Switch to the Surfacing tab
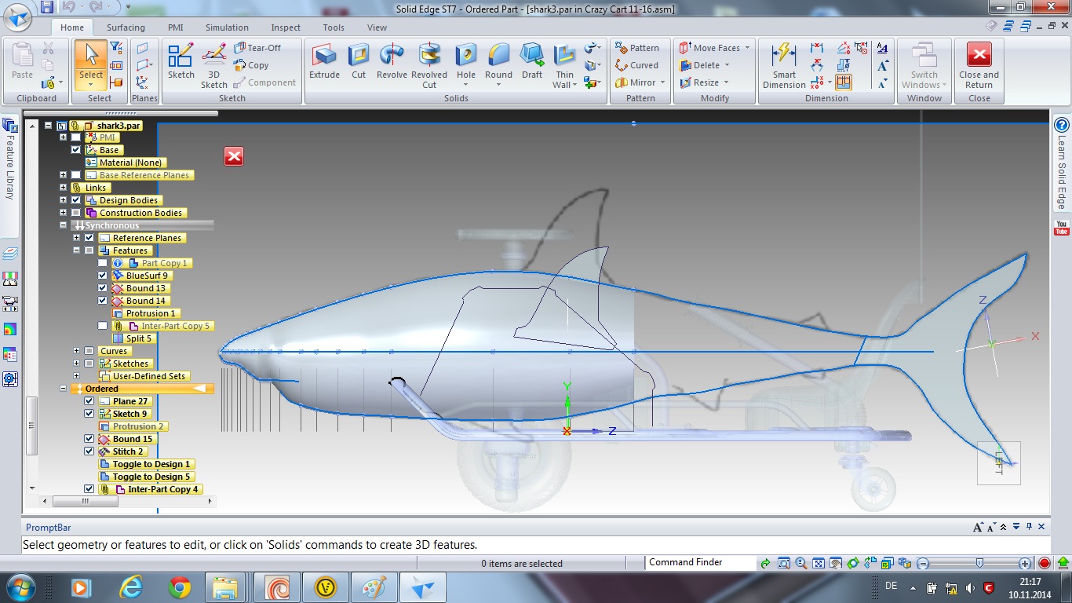1072x603 pixels. coord(126,27)
